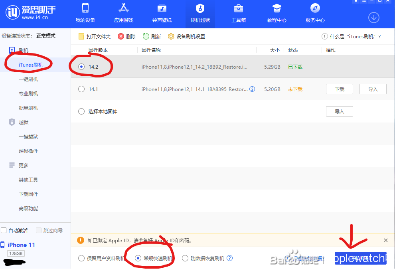The width and height of the screenshot is (395, 269).
Task: Toggle the 跳过向导 checkbox
Action: coord(39,230)
